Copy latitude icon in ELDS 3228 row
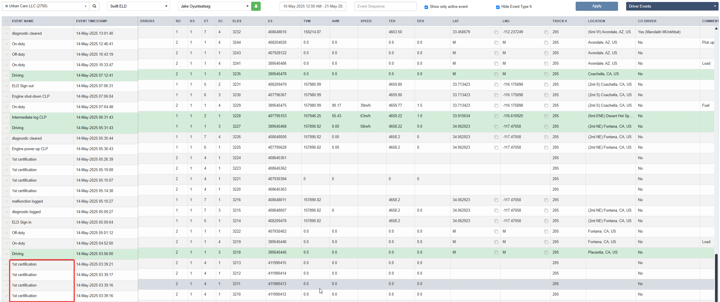 (x=496, y=116)
